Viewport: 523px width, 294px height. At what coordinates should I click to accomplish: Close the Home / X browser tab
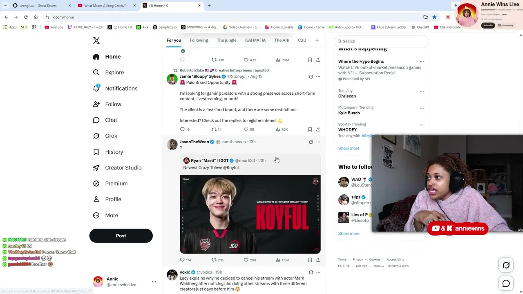[199, 6]
